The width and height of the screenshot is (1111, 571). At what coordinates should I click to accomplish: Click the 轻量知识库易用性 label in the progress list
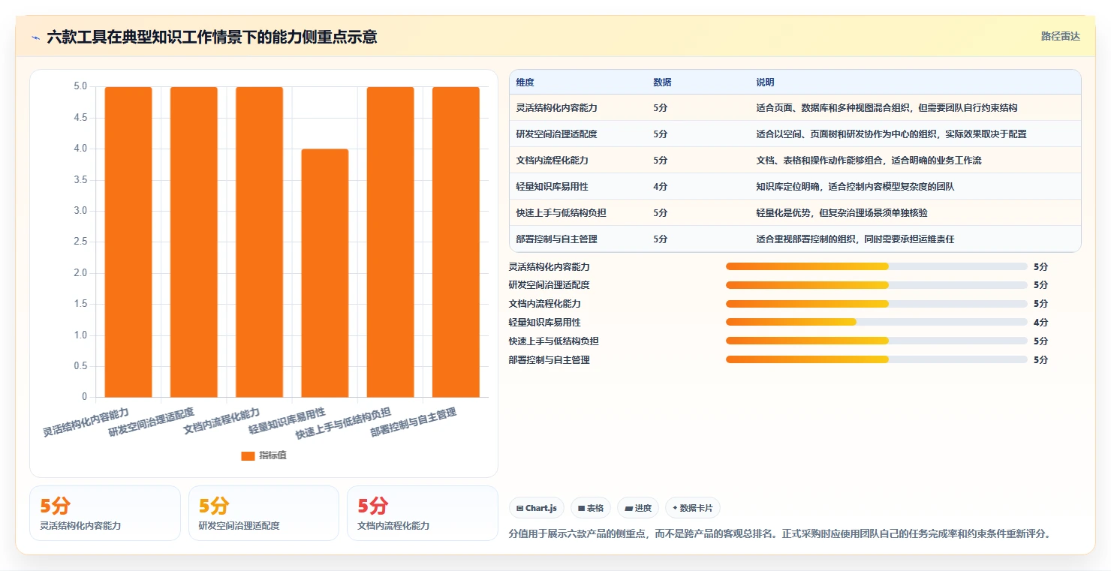pos(544,323)
